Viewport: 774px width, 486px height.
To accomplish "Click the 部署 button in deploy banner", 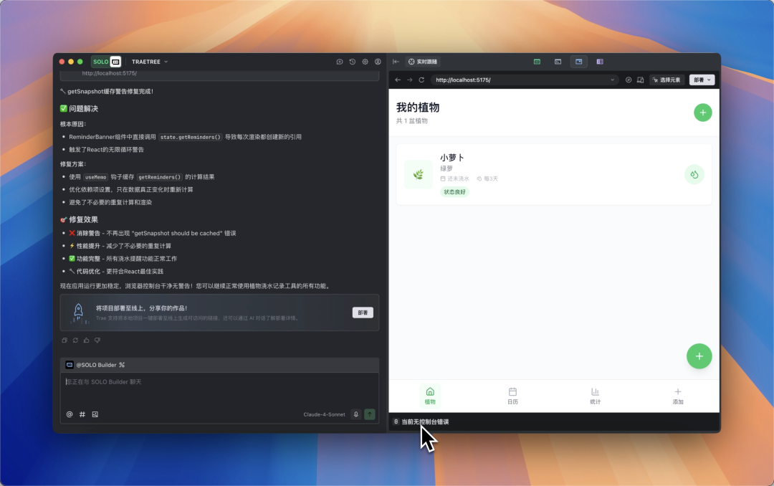I will tap(363, 313).
